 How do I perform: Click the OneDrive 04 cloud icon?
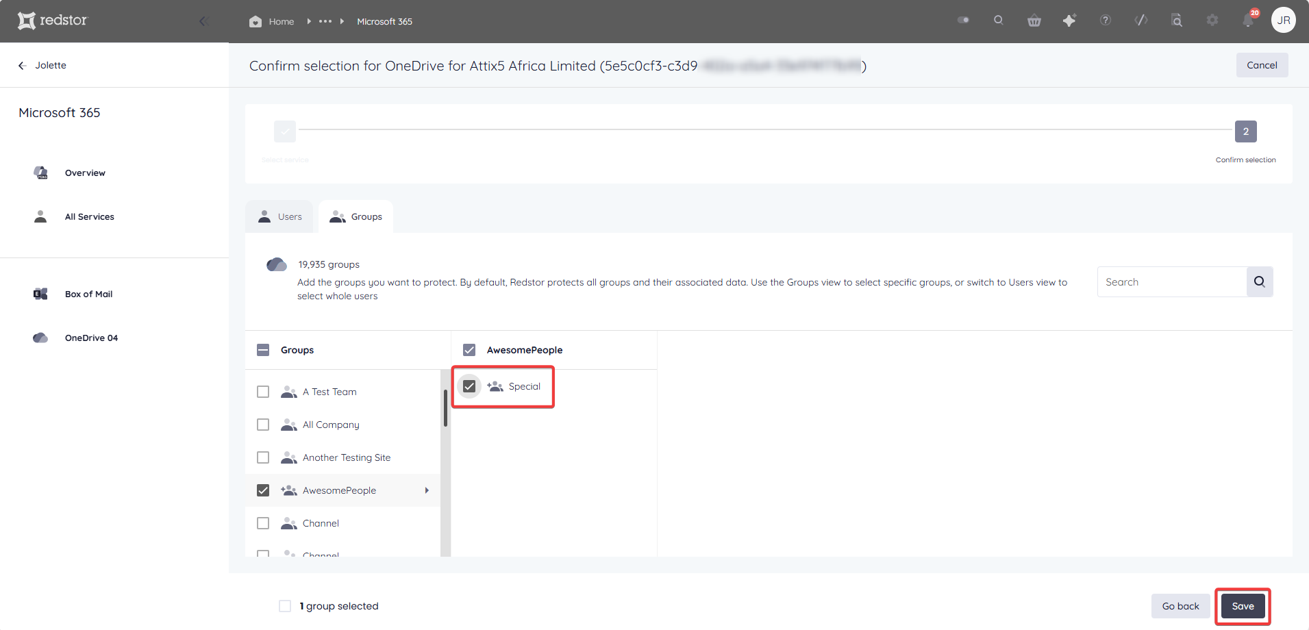pyautogui.click(x=40, y=338)
